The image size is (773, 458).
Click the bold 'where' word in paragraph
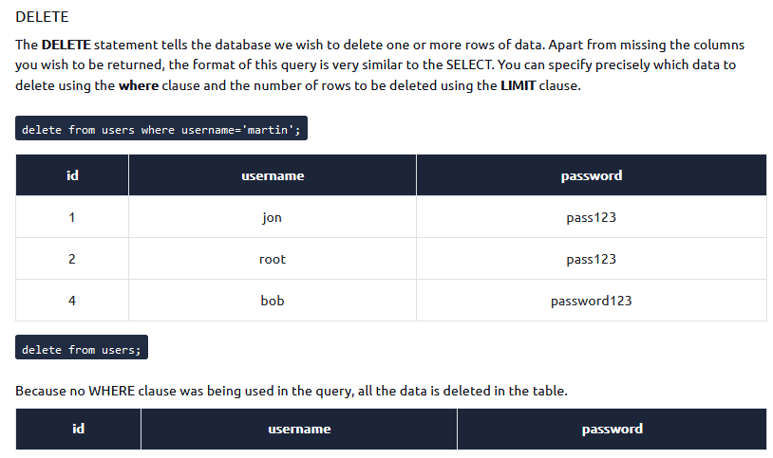coord(139,85)
